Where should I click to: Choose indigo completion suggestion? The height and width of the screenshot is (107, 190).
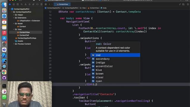tap(115, 63)
